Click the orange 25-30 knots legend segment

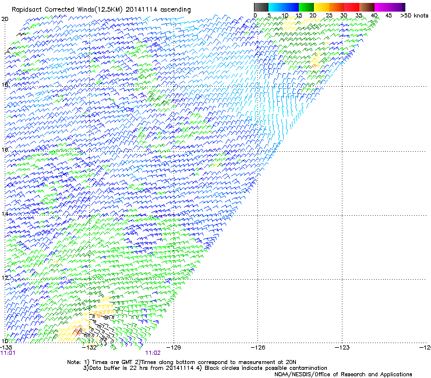[337, 7]
